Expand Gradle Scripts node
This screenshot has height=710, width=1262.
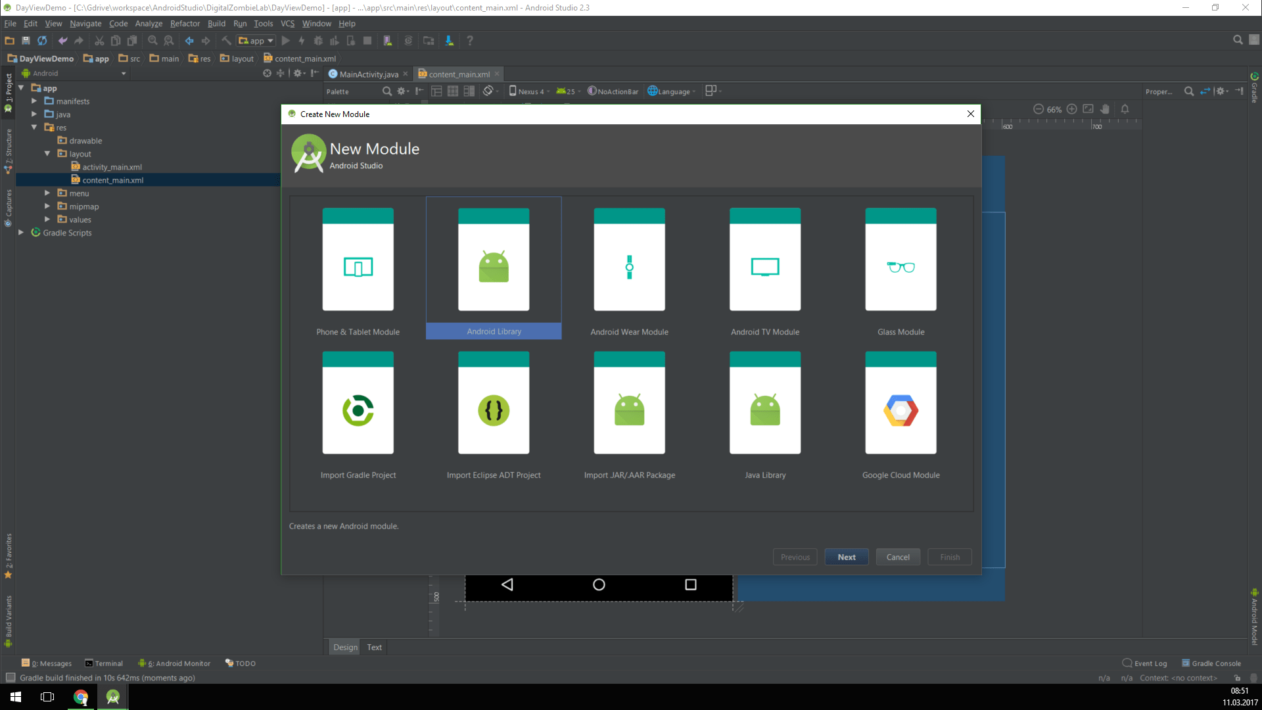[x=21, y=232]
